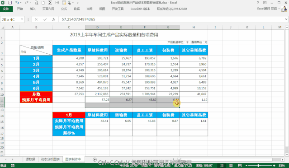Select row 15 header
The width and height of the screenshot is (289, 168).
2,121
